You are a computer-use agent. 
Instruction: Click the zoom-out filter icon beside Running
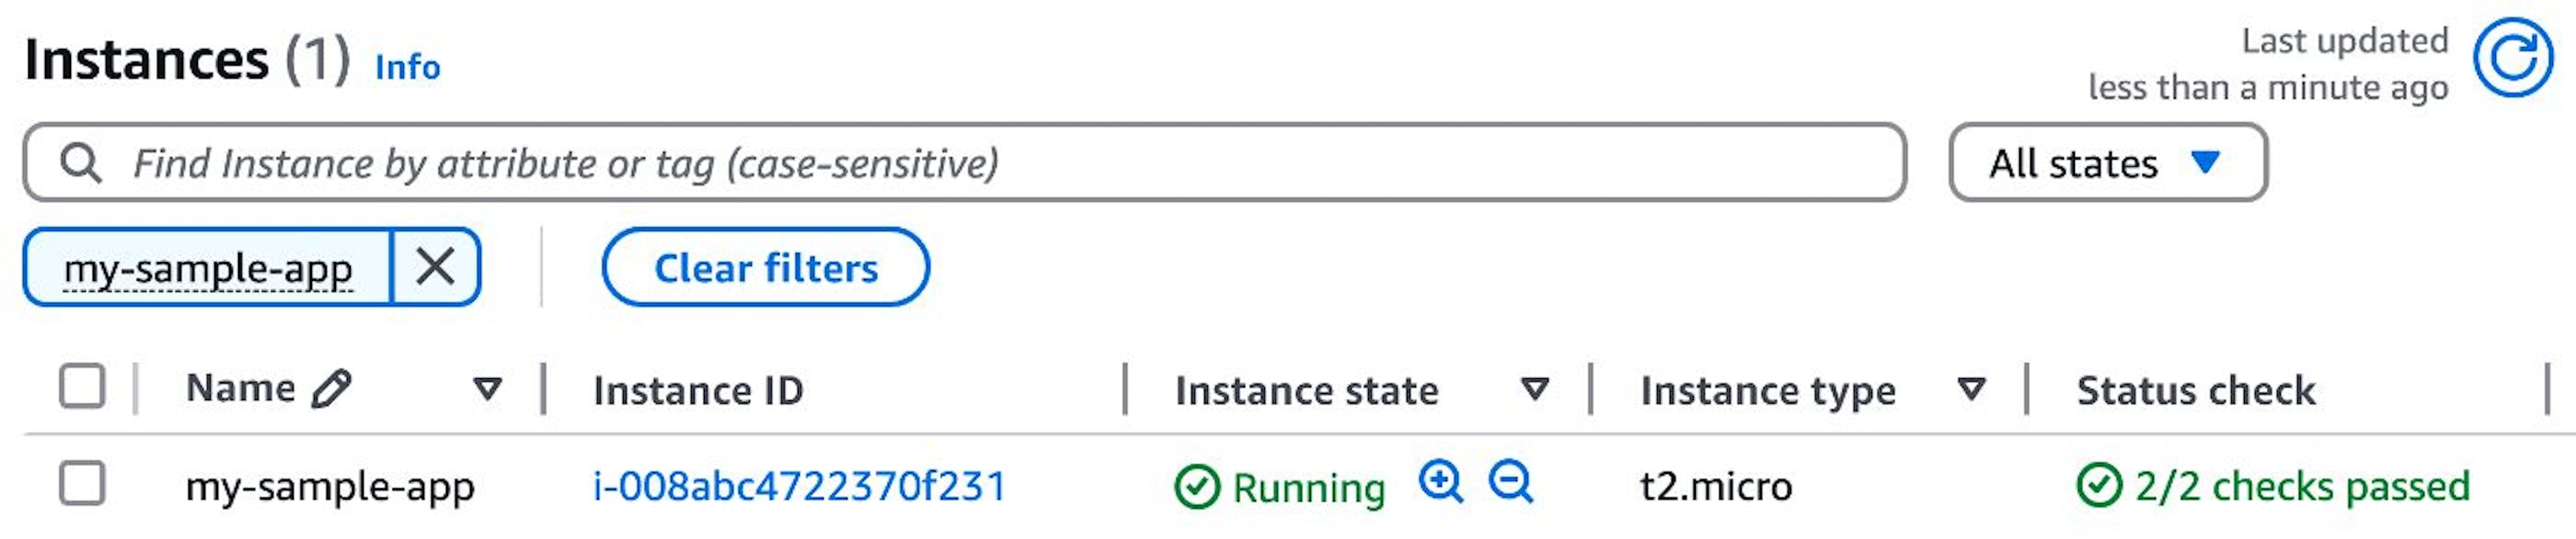[1510, 483]
